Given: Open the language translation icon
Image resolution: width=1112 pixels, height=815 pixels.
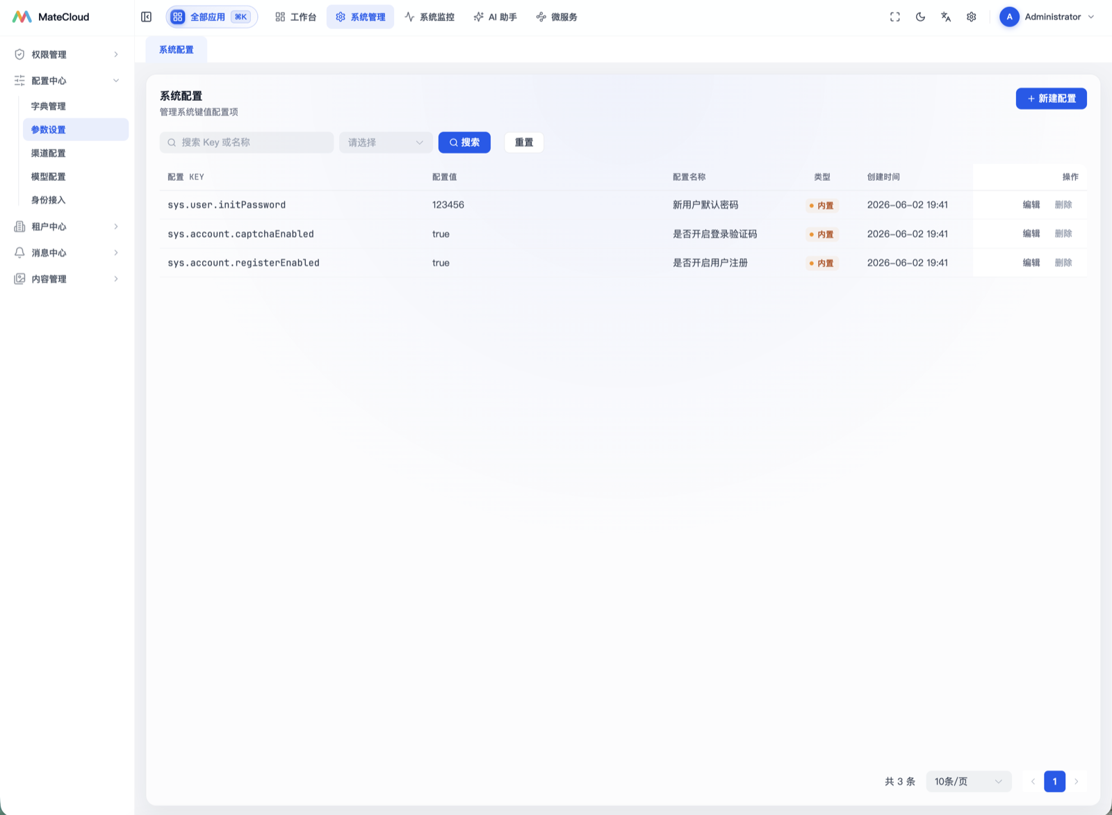Looking at the screenshot, I should [x=946, y=17].
